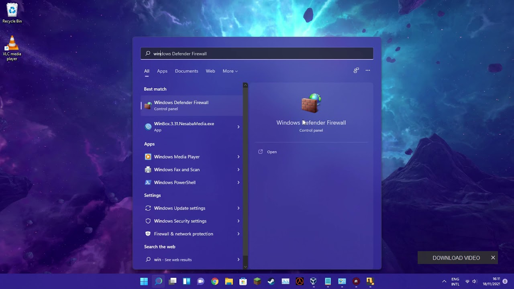
Task: Open Widgets panel from taskbar
Action: [187, 281]
